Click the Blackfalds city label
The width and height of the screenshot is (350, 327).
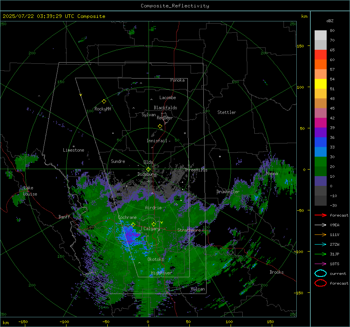pyautogui.click(x=165, y=108)
